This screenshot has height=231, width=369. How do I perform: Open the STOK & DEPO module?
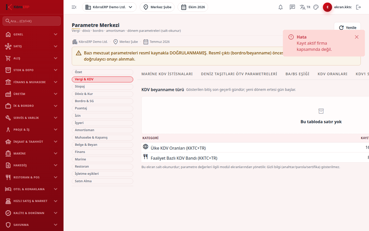click(x=32, y=70)
